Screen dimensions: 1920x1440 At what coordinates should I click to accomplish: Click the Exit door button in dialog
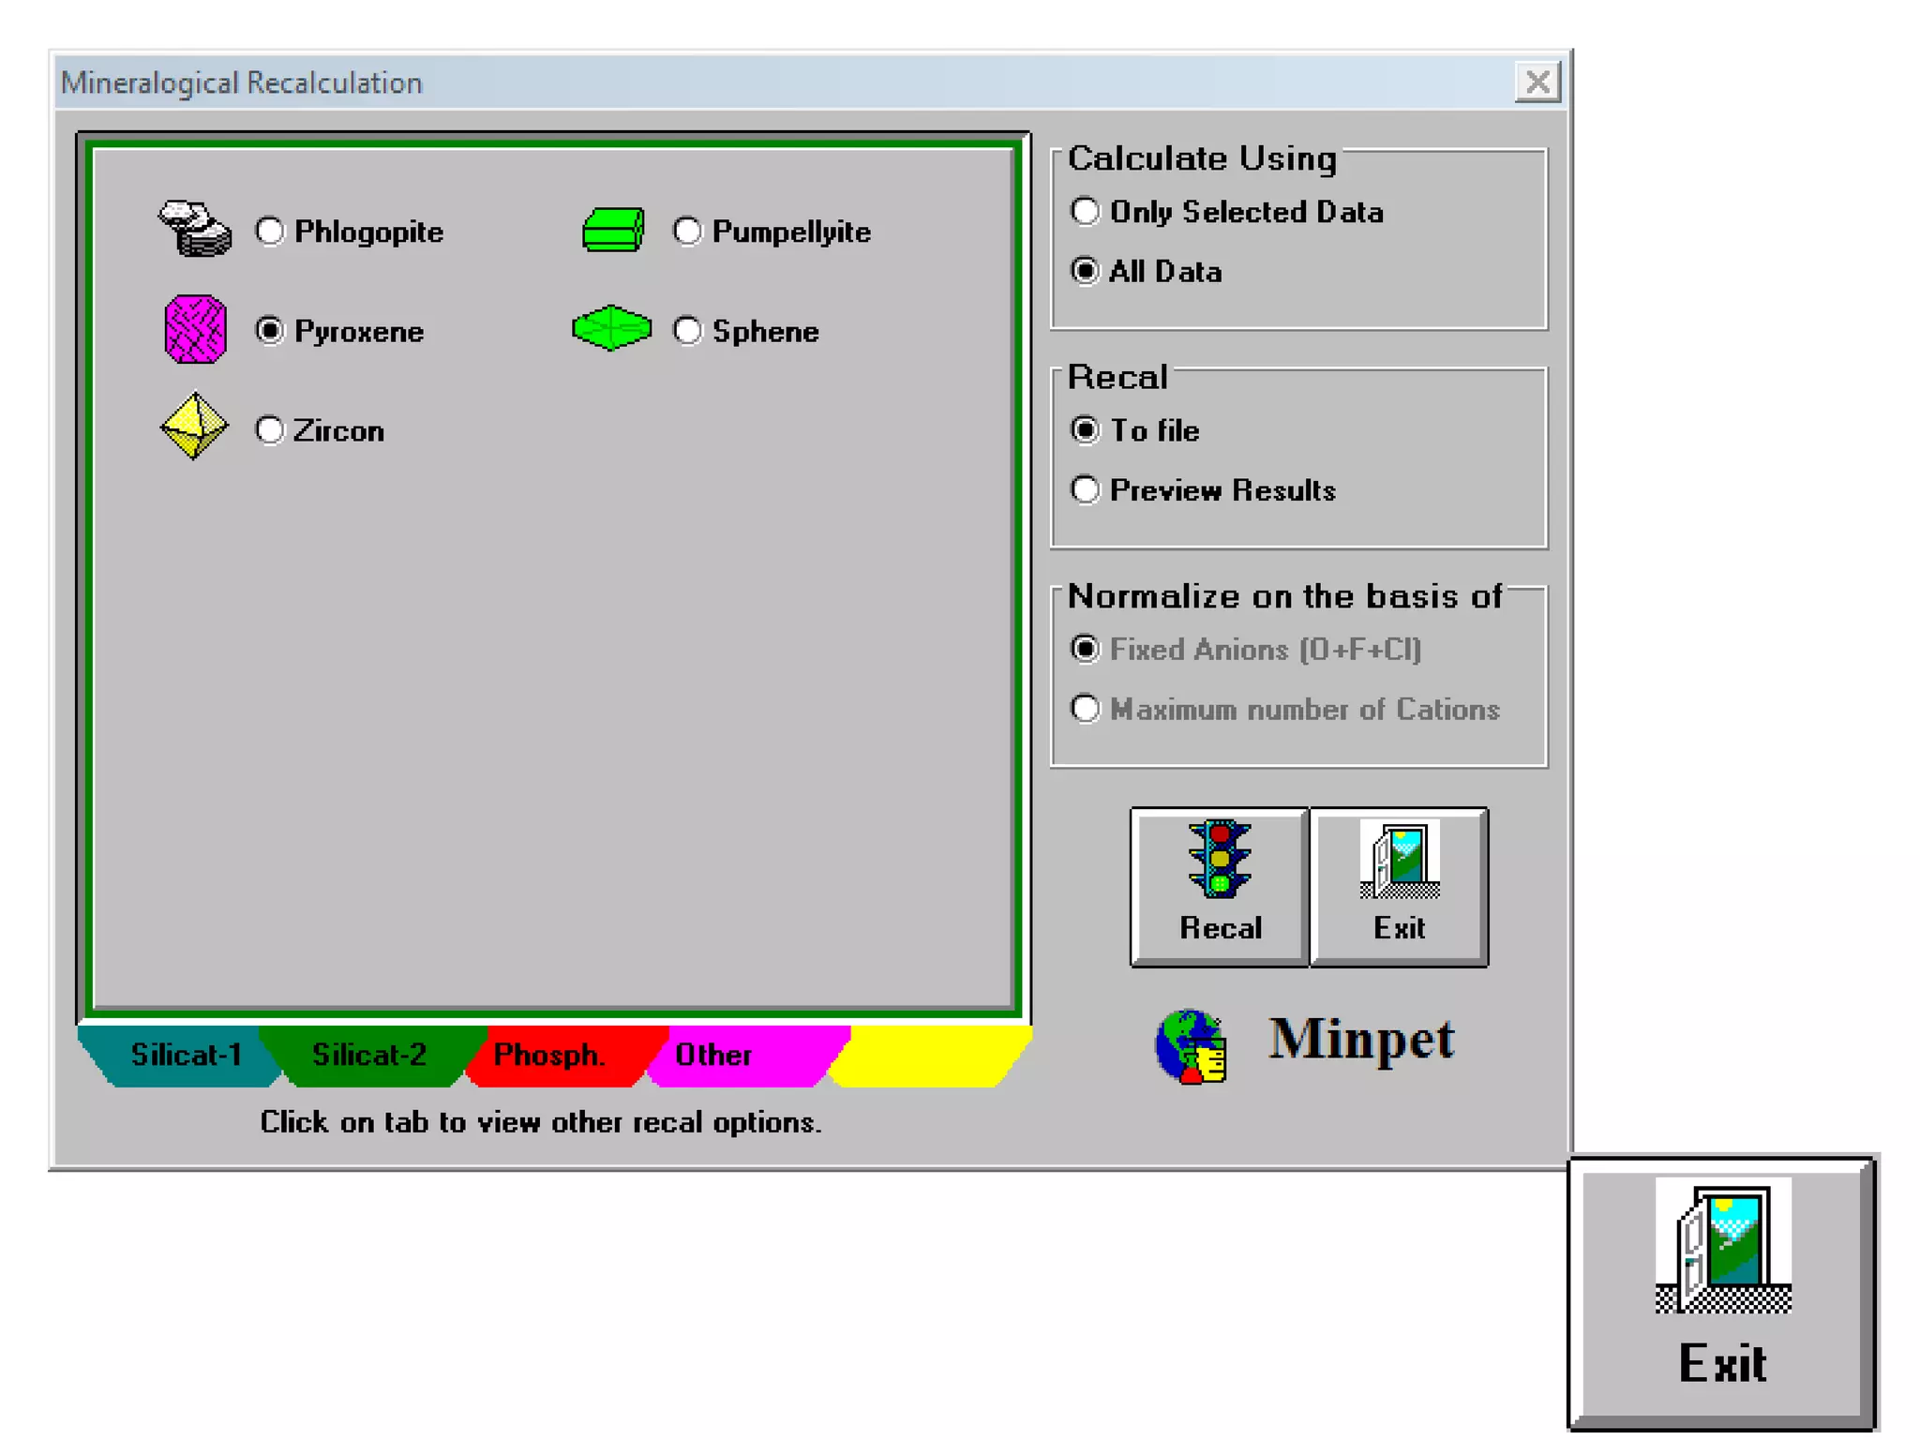click(1398, 886)
